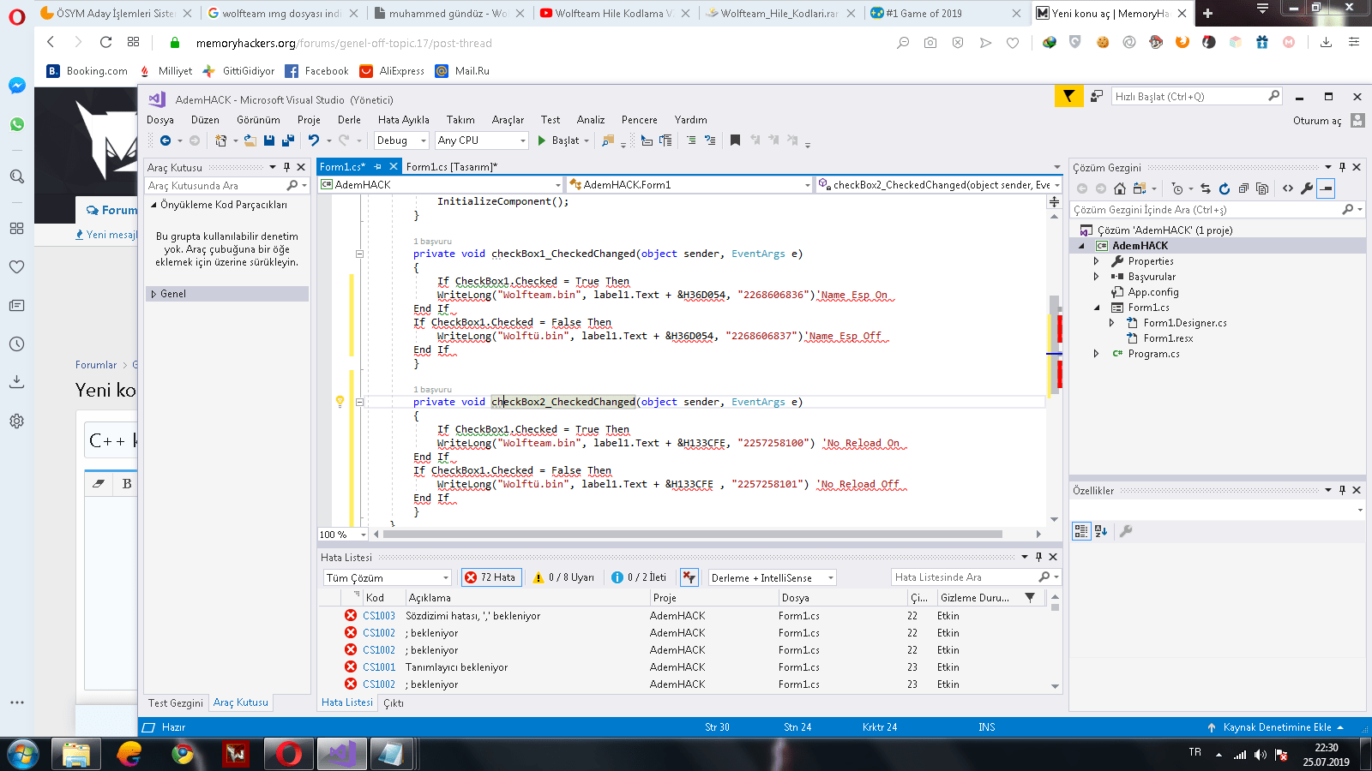This screenshot has height=771, width=1372.
Task: Toggle the clear error list filter icon
Action: click(689, 577)
